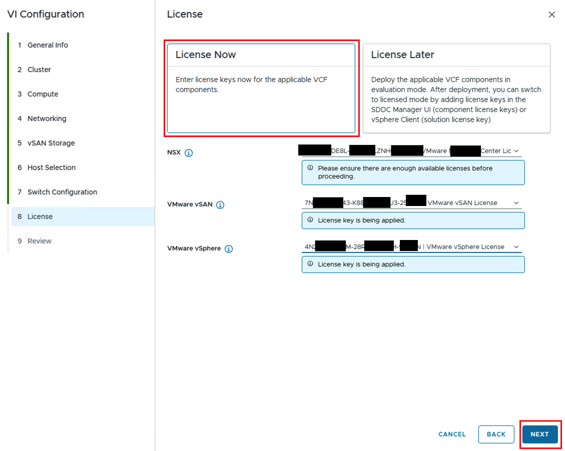Open the Compute step
This screenshot has width=565, height=451.
(43, 94)
